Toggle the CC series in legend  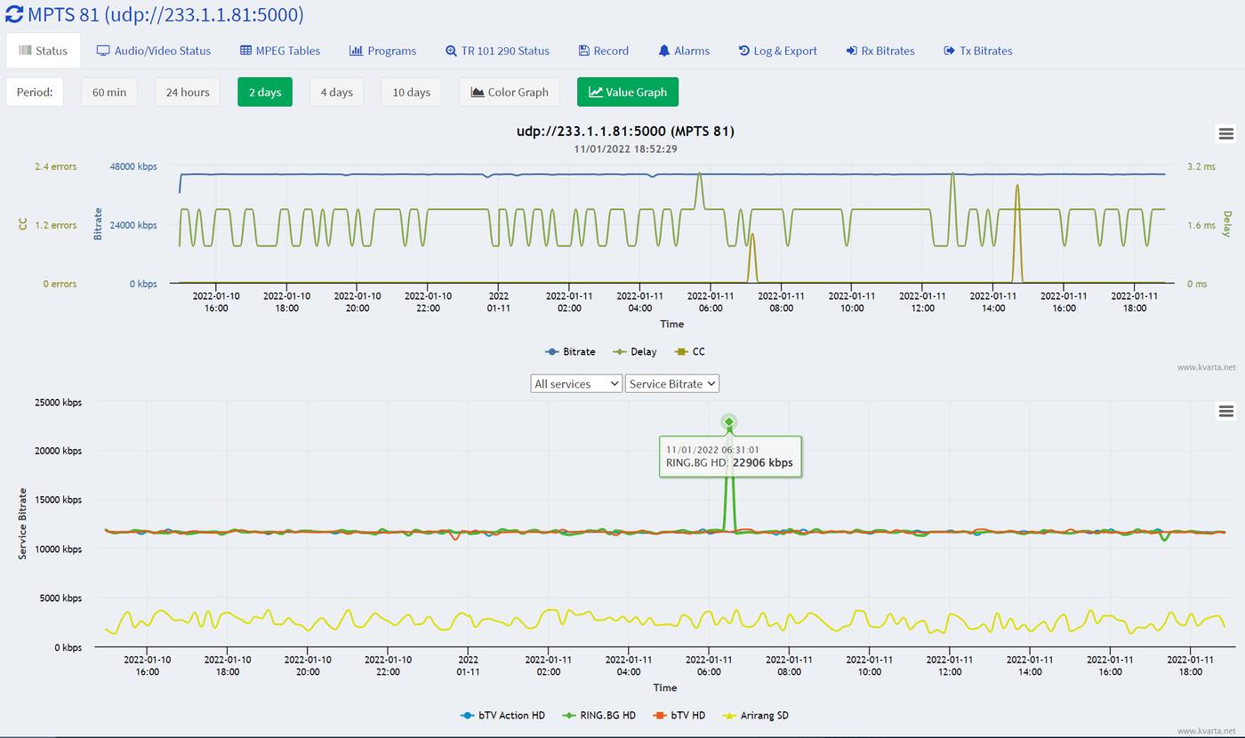click(x=690, y=351)
